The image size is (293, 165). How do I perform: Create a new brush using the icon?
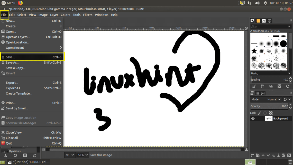(x=262, y=86)
